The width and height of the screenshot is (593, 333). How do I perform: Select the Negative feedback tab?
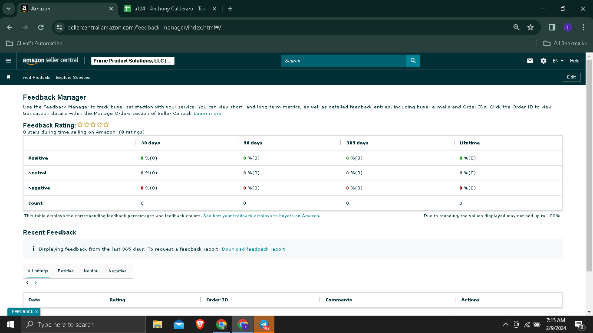[x=118, y=271]
